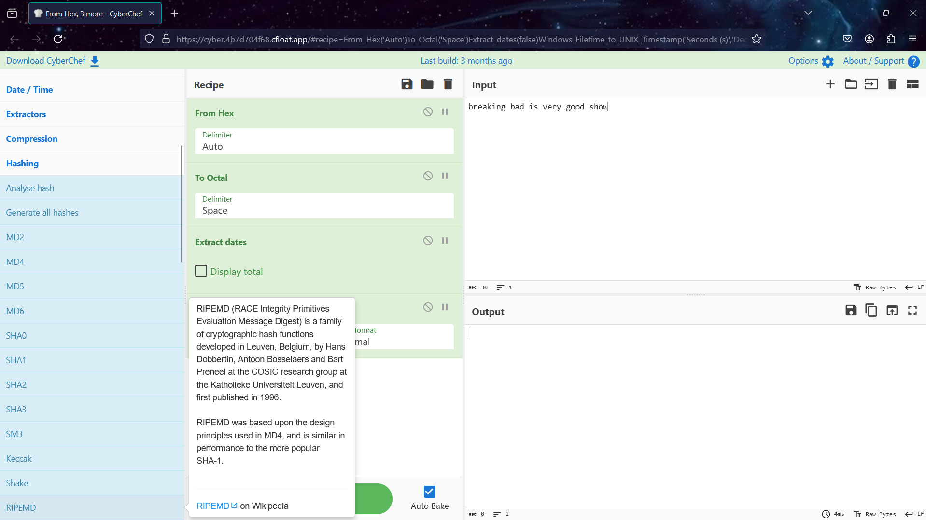The image size is (926, 520).
Task: Open folder as input
Action: 851,84
